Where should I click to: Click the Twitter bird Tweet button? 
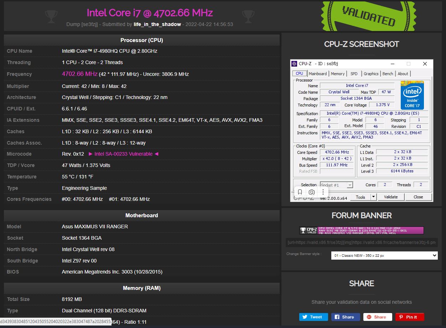click(313, 317)
